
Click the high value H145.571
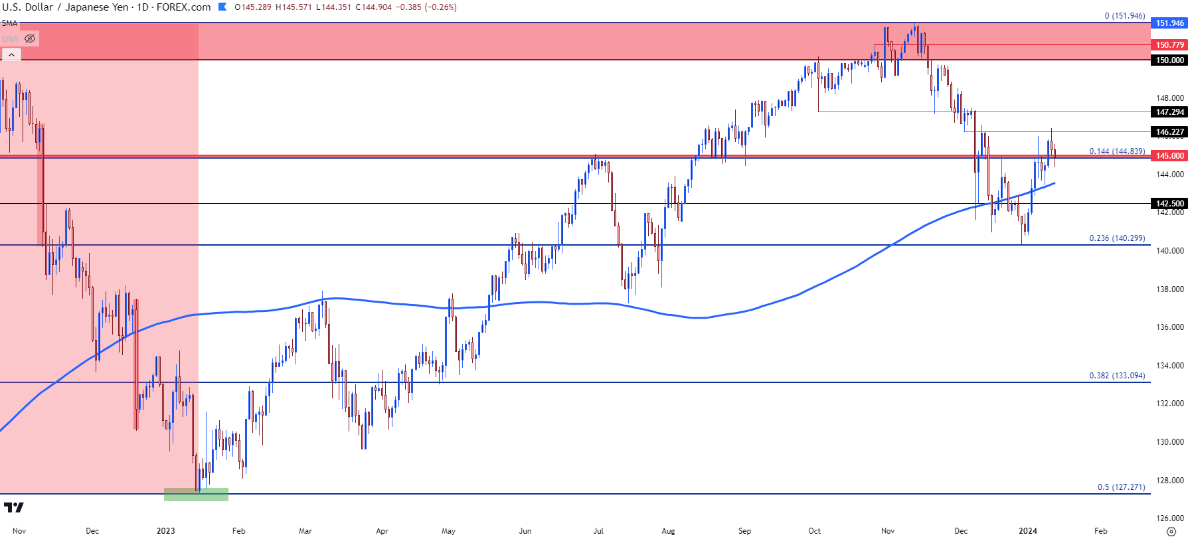[294, 7]
